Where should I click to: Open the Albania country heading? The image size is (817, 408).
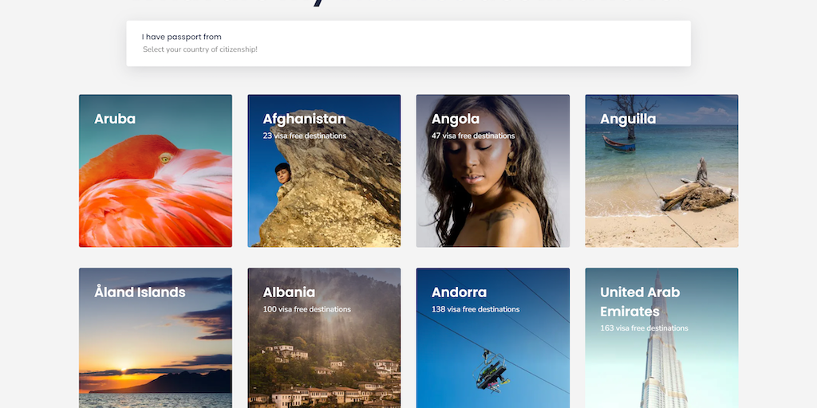click(289, 292)
